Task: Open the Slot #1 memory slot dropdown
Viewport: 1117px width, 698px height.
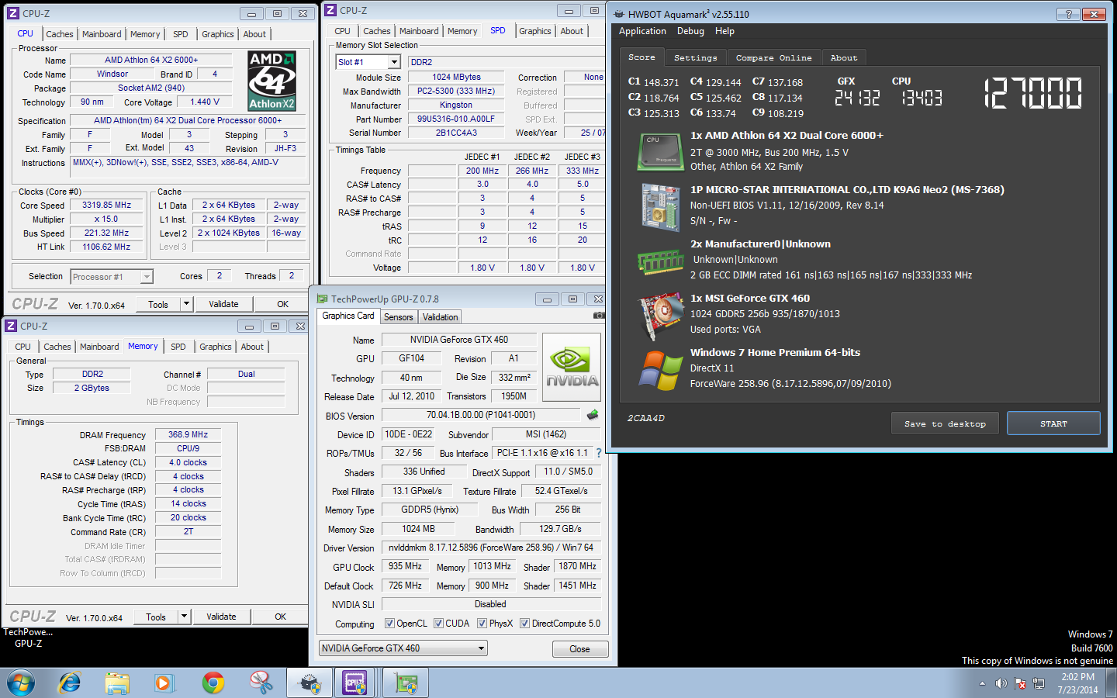Action: coord(394,62)
